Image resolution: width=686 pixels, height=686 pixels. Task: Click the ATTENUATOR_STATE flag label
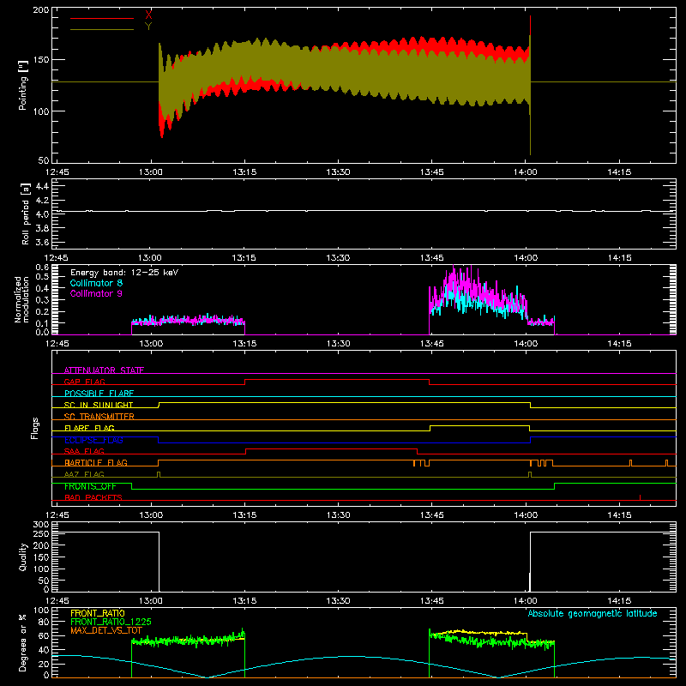[104, 370]
